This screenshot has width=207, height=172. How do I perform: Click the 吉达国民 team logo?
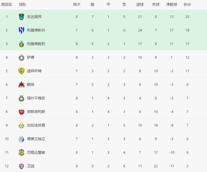pos(21,17)
